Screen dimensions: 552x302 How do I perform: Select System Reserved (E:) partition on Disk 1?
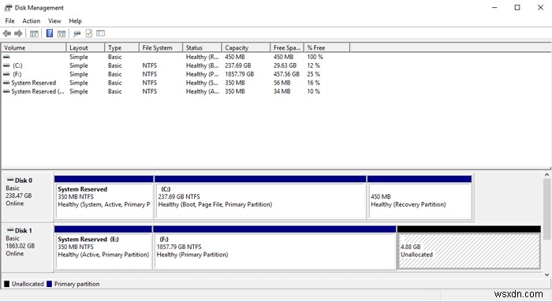point(103,248)
